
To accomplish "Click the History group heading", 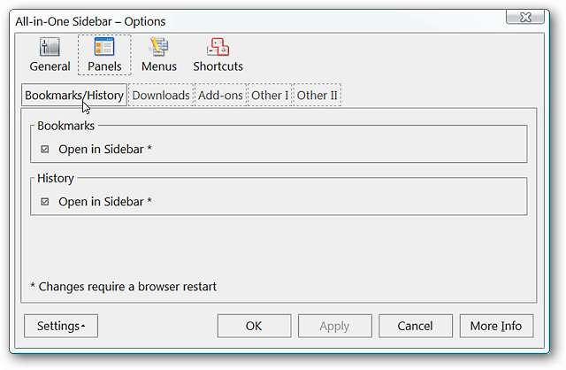I will tap(56, 178).
